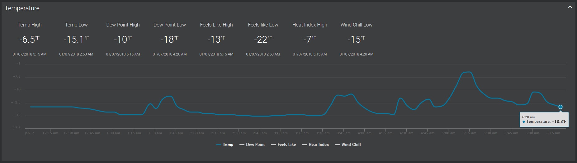Image resolution: width=577 pixels, height=163 pixels.
Task: Click the Dew Point High value -10°F
Action: (123, 40)
